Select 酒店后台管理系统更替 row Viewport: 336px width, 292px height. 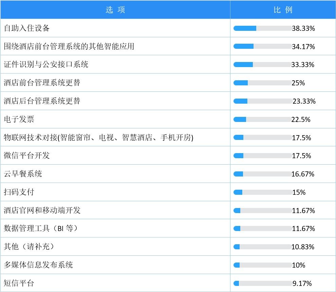coord(115,101)
